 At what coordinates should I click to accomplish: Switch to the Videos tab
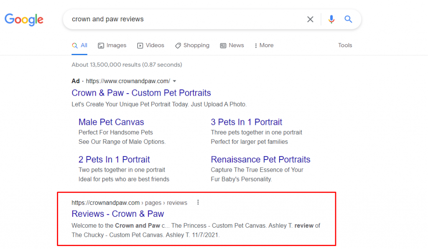tap(150, 46)
